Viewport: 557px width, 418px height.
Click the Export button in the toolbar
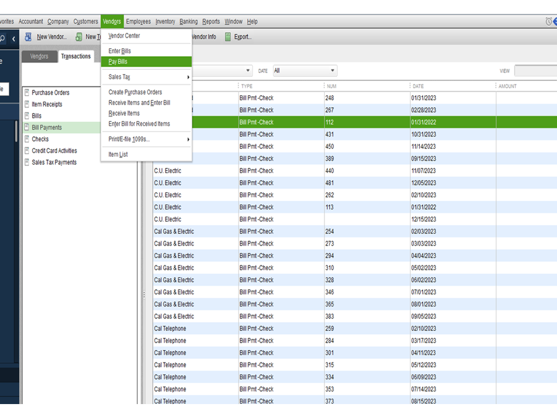coord(243,37)
